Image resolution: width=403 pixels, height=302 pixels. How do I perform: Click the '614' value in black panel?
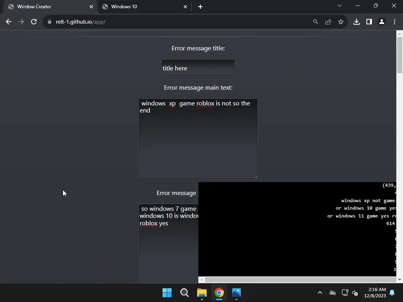[391, 223]
